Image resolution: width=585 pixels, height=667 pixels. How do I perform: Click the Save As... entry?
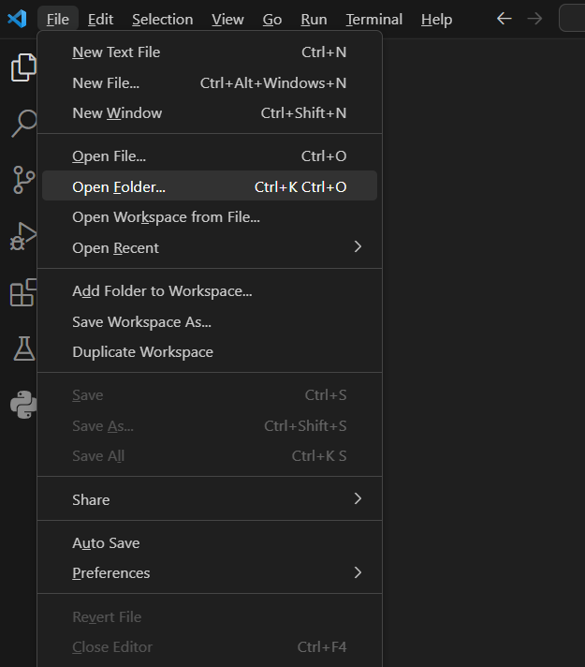[x=210, y=425]
